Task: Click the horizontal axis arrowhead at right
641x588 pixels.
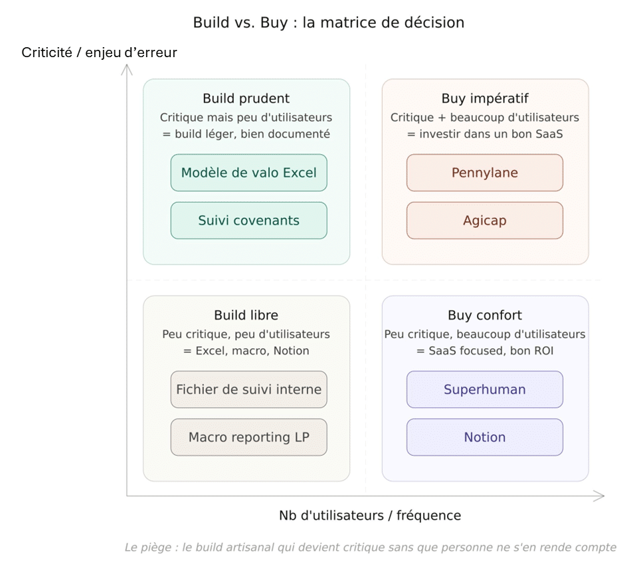Action: click(600, 496)
